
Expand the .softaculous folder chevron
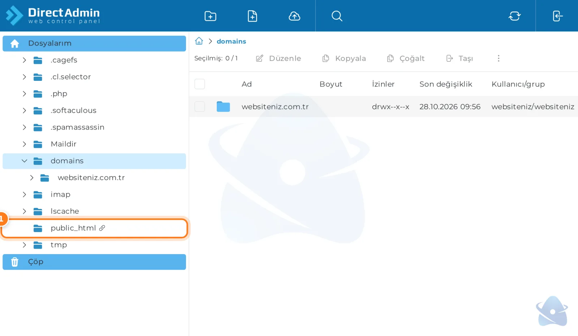24,110
